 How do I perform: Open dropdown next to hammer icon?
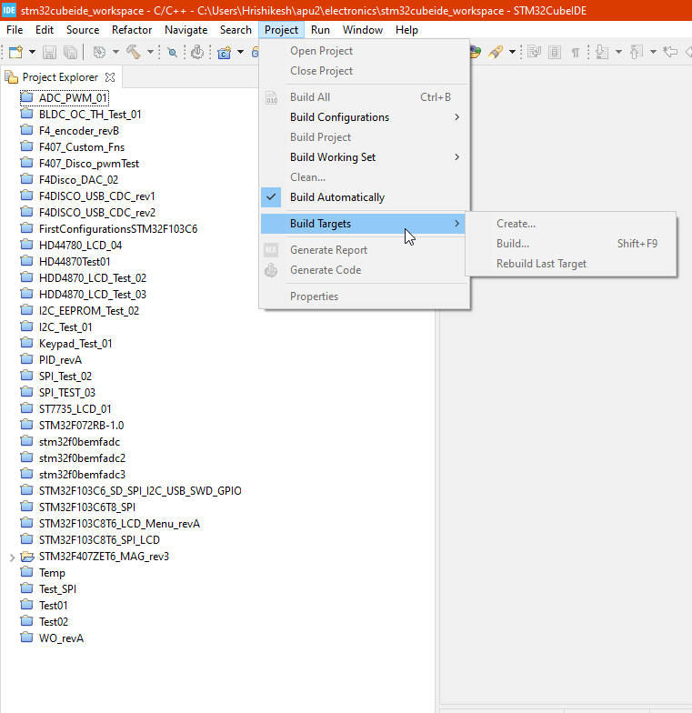(150, 53)
